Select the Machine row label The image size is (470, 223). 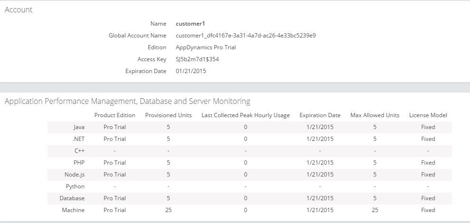click(x=73, y=210)
